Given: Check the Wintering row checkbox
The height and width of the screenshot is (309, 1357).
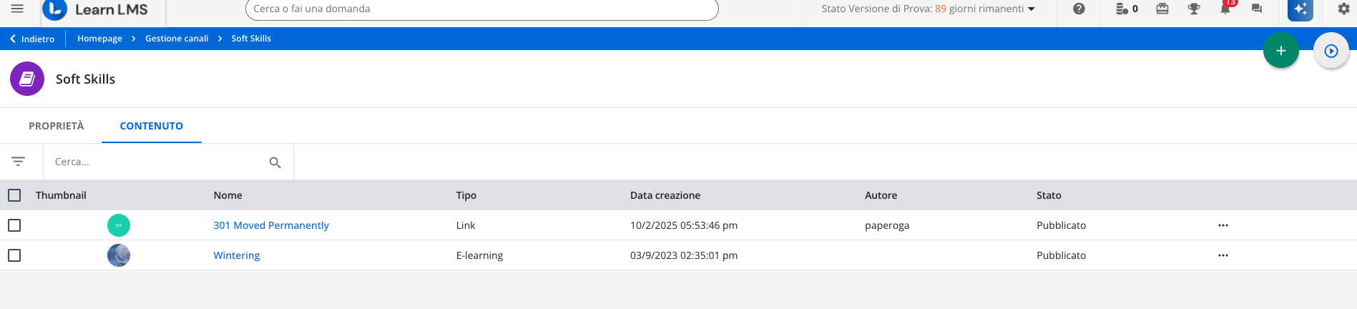Looking at the screenshot, I should (x=14, y=255).
